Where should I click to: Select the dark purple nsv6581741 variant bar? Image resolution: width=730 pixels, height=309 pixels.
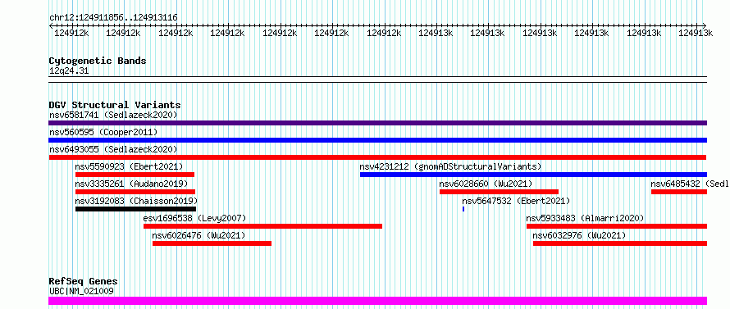(377, 123)
